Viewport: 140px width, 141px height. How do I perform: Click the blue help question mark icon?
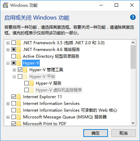coord(133,17)
